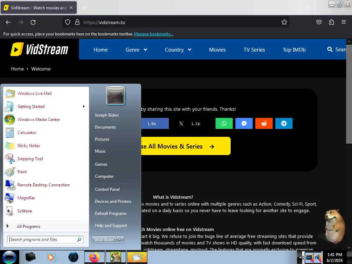The image size is (352, 264).
Task: Share on X with 1.1k count
Action: pyautogui.click(x=190, y=123)
